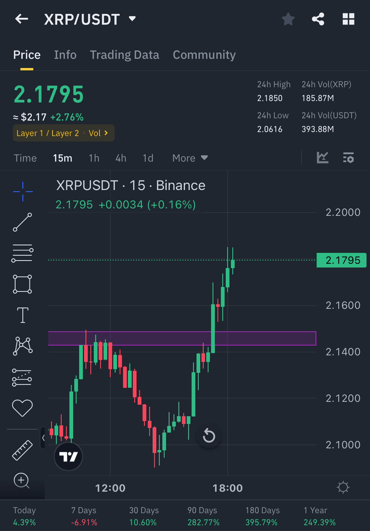This screenshot has width=370, height=531.
Task: Open the favorites heart tool
Action: 22,408
